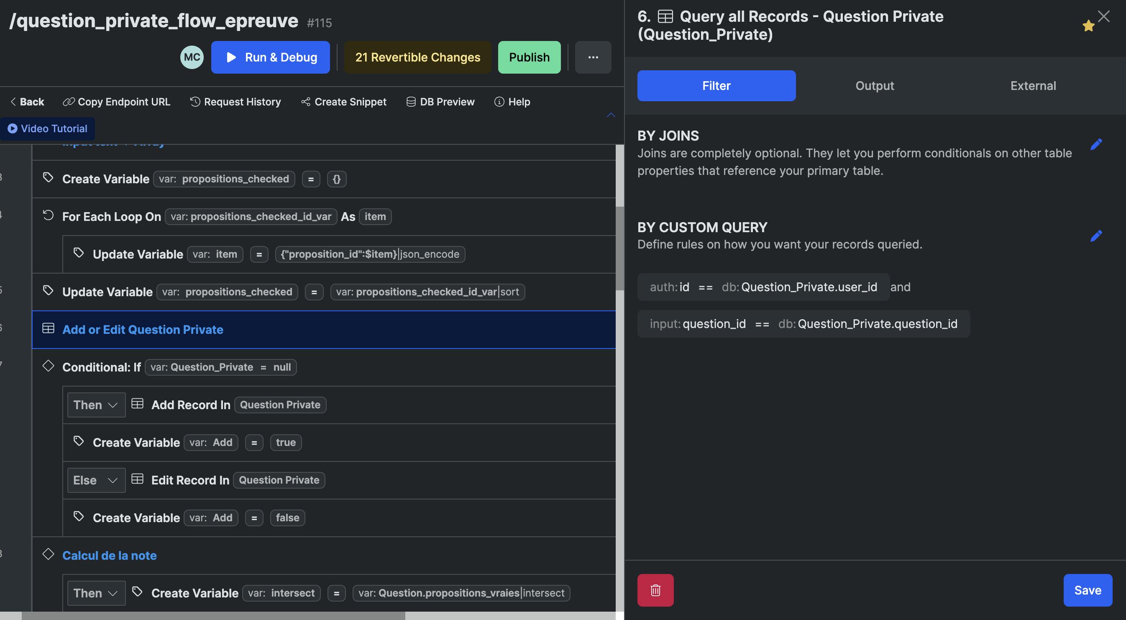The height and width of the screenshot is (620, 1126).
Task: Click the DB Preview database icon
Action: 411,102
